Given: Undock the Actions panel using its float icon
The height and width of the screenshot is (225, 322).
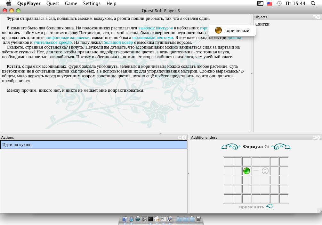Looking at the screenshot, I should click(x=180, y=137).
